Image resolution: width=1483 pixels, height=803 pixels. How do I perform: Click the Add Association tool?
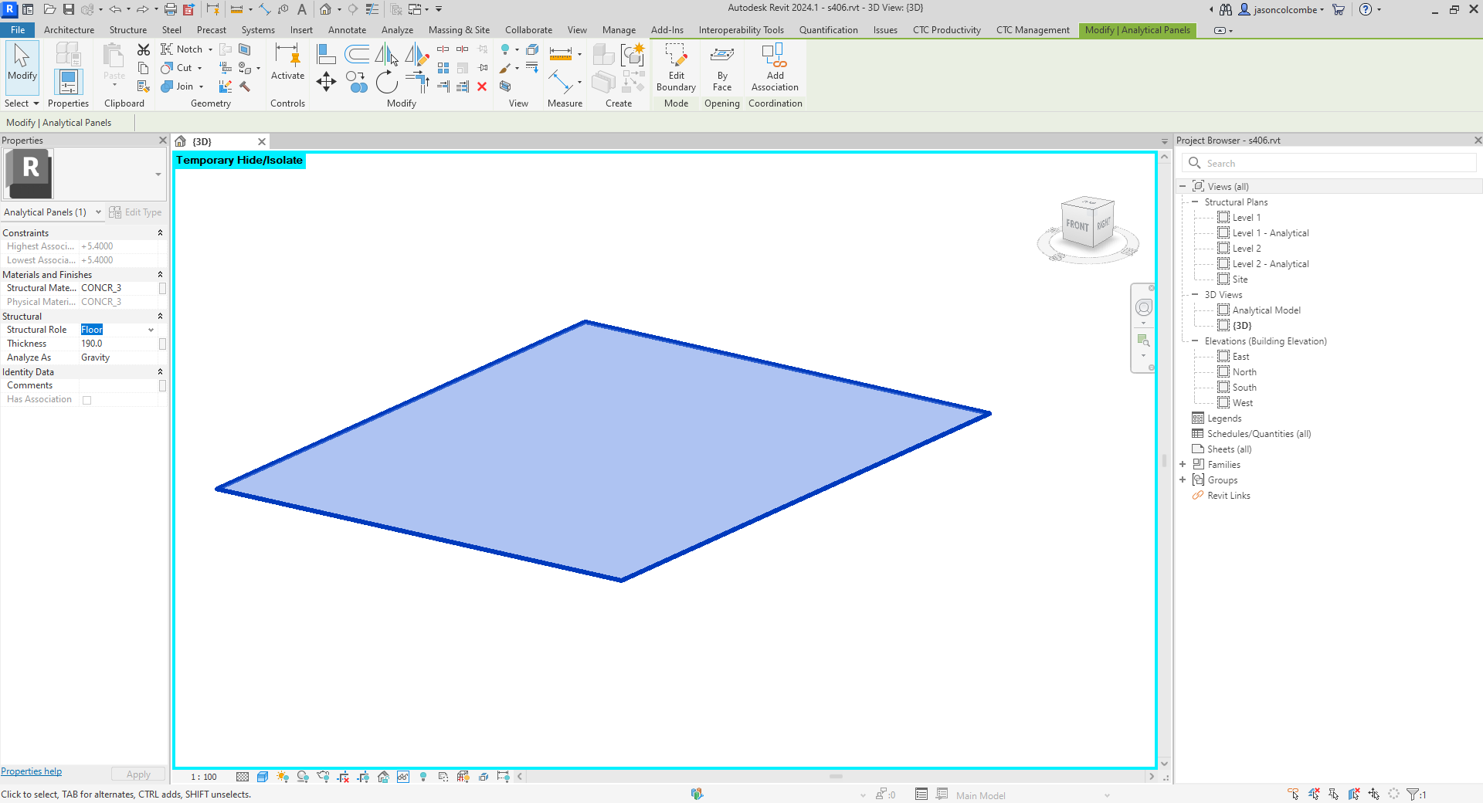[775, 68]
